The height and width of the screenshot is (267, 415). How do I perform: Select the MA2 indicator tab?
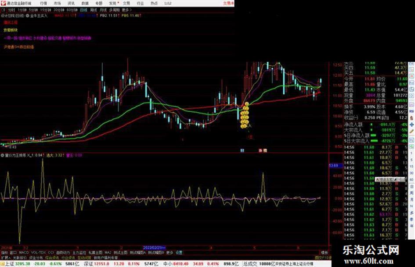tap(108, 253)
